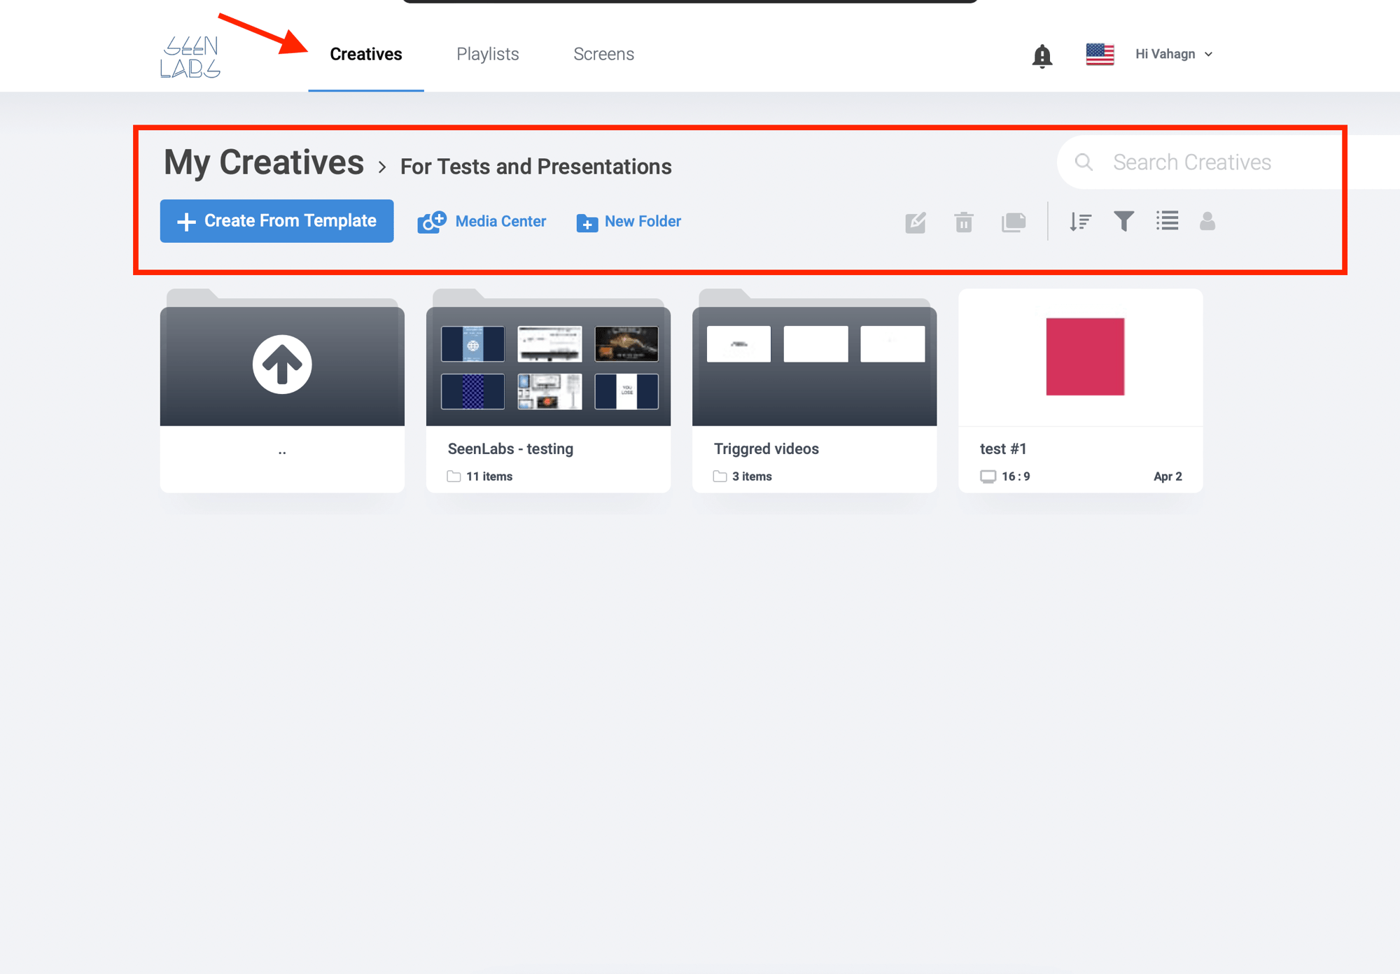Switch to list view icon
The image size is (1400, 974).
pos(1167,221)
